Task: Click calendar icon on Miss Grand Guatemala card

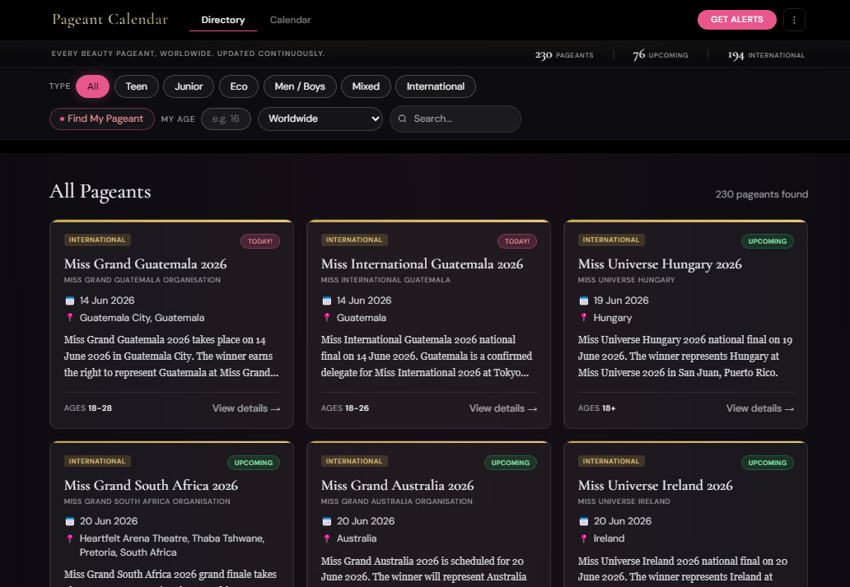Action: pos(69,300)
